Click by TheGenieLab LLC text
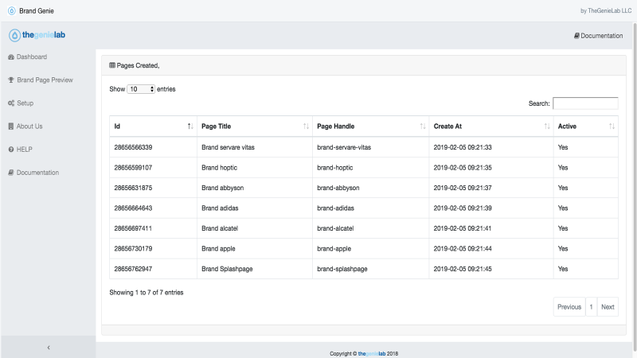The width and height of the screenshot is (637, 358). click(x=606, y=11)
